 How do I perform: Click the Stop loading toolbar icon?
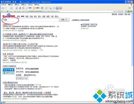click(x=17, y=8)
